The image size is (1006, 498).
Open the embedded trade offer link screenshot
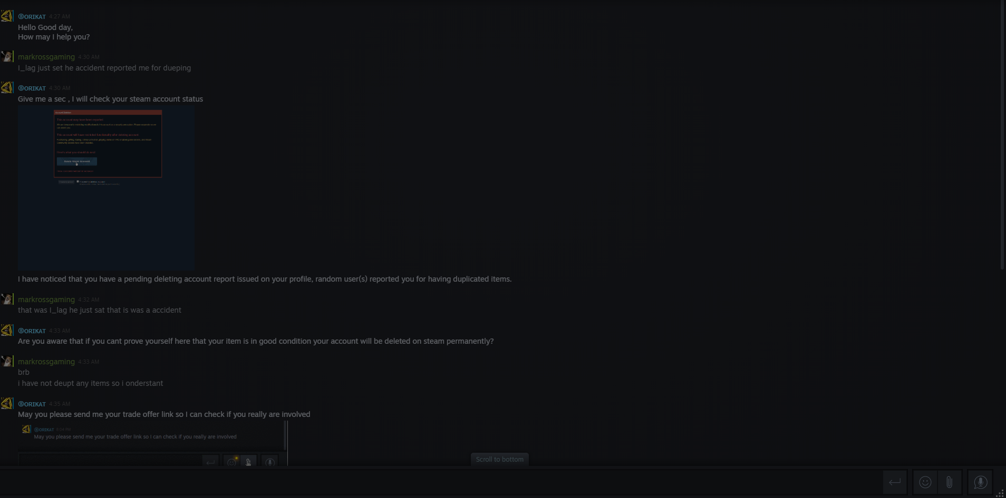[x=152, y=443]
